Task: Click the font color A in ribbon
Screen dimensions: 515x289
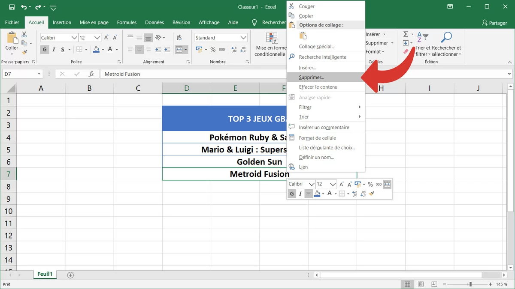Action: [110, 50]
